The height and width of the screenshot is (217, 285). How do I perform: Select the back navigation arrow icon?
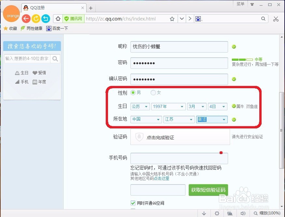26,18
